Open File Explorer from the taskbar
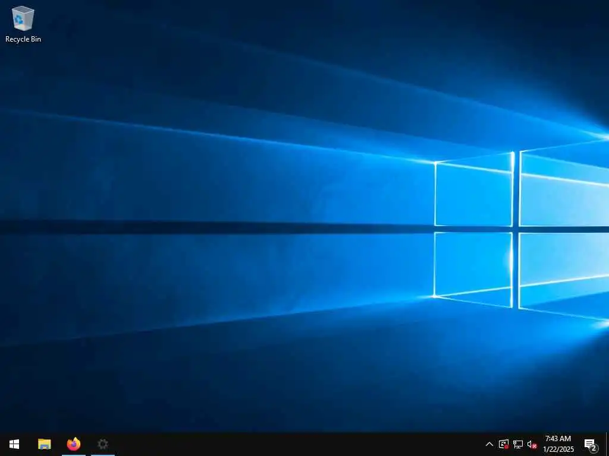609x456 pixels. (x=44, y=444)
